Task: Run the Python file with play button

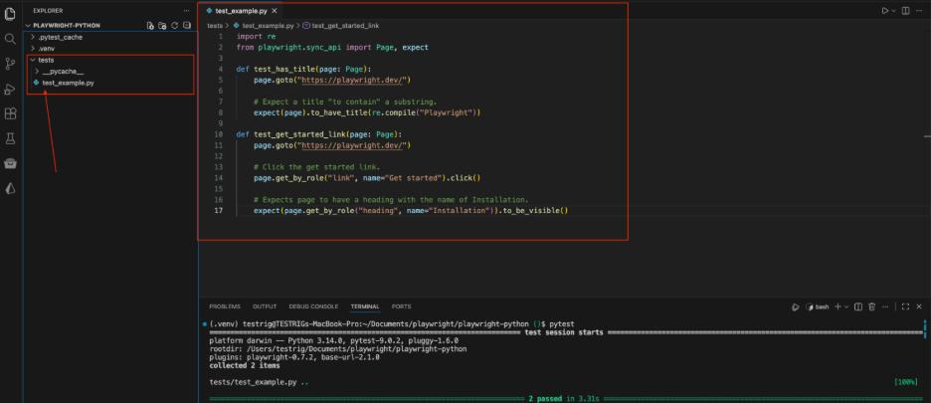Action: (884, 10)
